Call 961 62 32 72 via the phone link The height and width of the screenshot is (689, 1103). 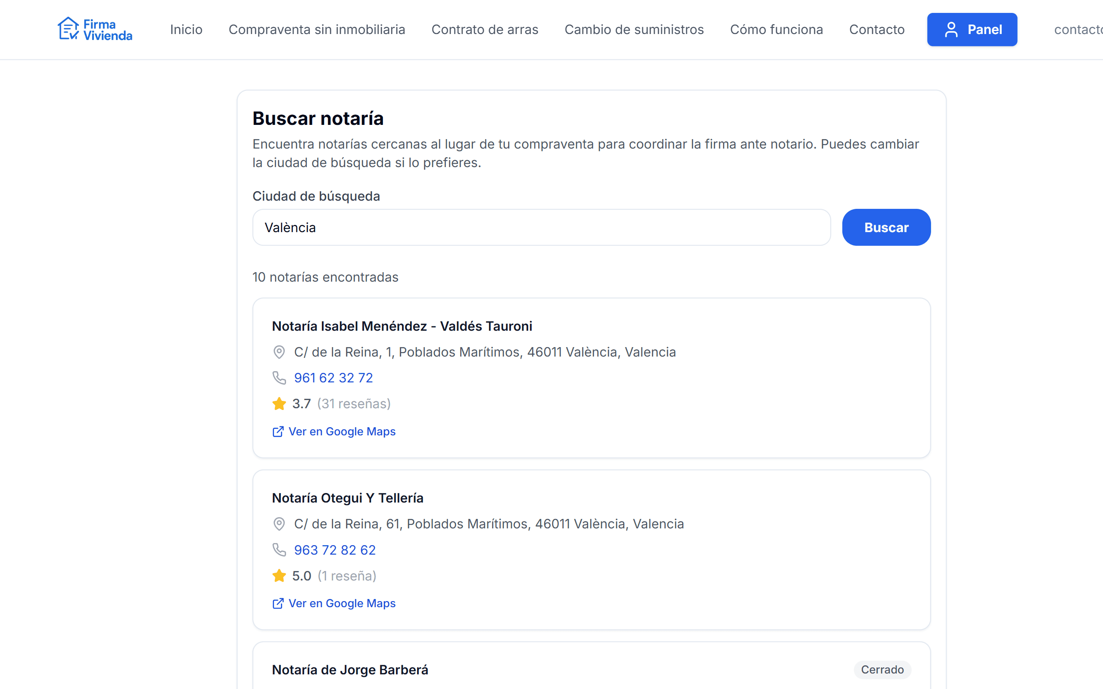[x=333, y=377]
